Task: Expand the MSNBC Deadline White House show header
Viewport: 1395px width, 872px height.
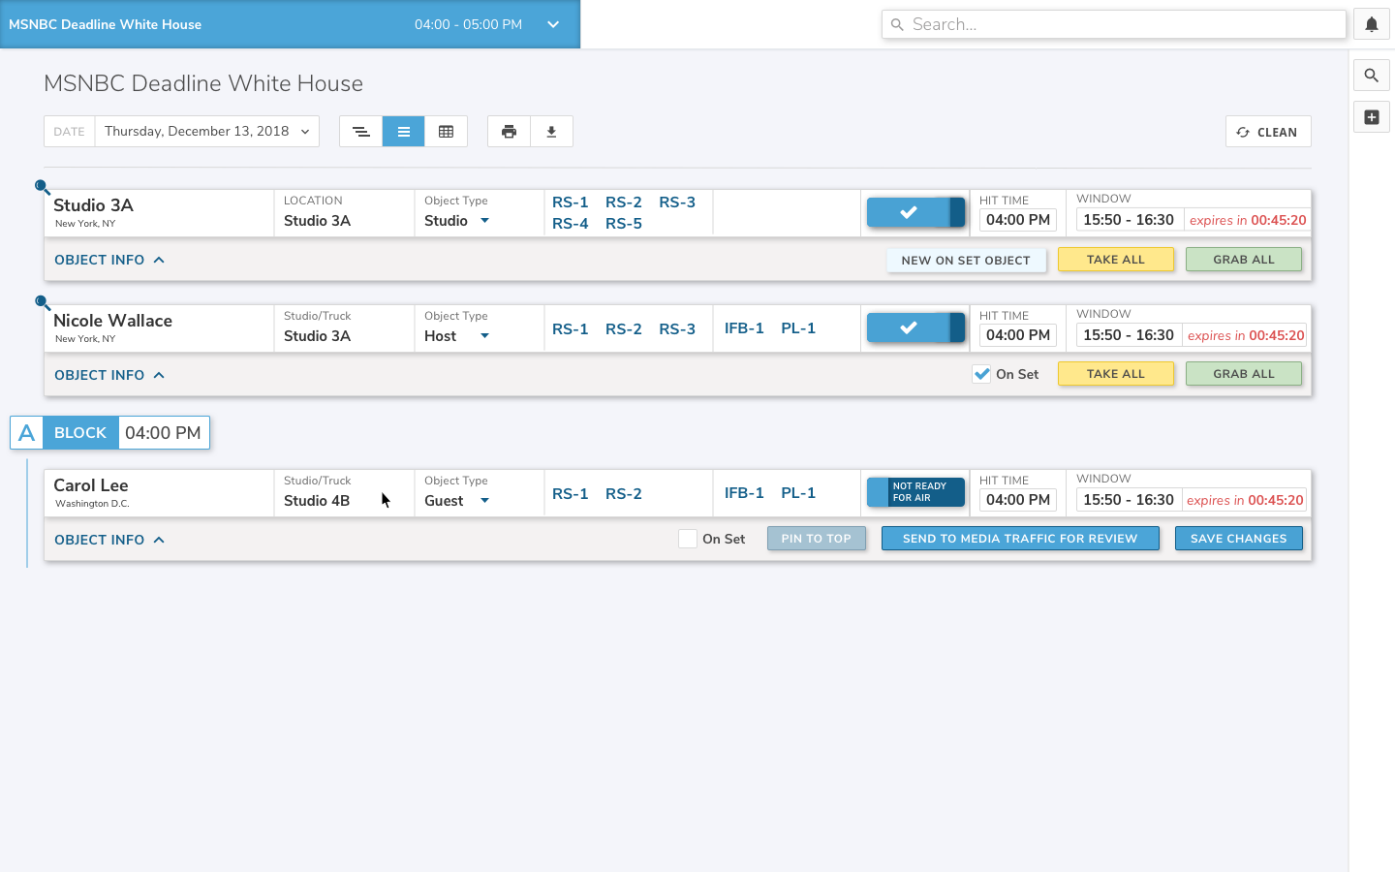Action: [552, 24]
